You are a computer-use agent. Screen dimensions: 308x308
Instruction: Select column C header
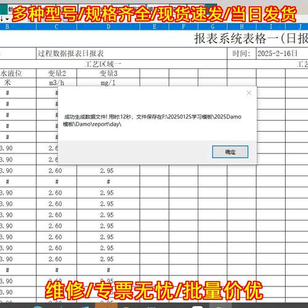[57, 26]
